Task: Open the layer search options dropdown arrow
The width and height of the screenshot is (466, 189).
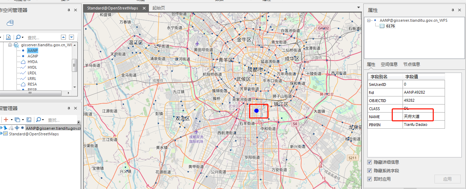Action: click(43, 120)
